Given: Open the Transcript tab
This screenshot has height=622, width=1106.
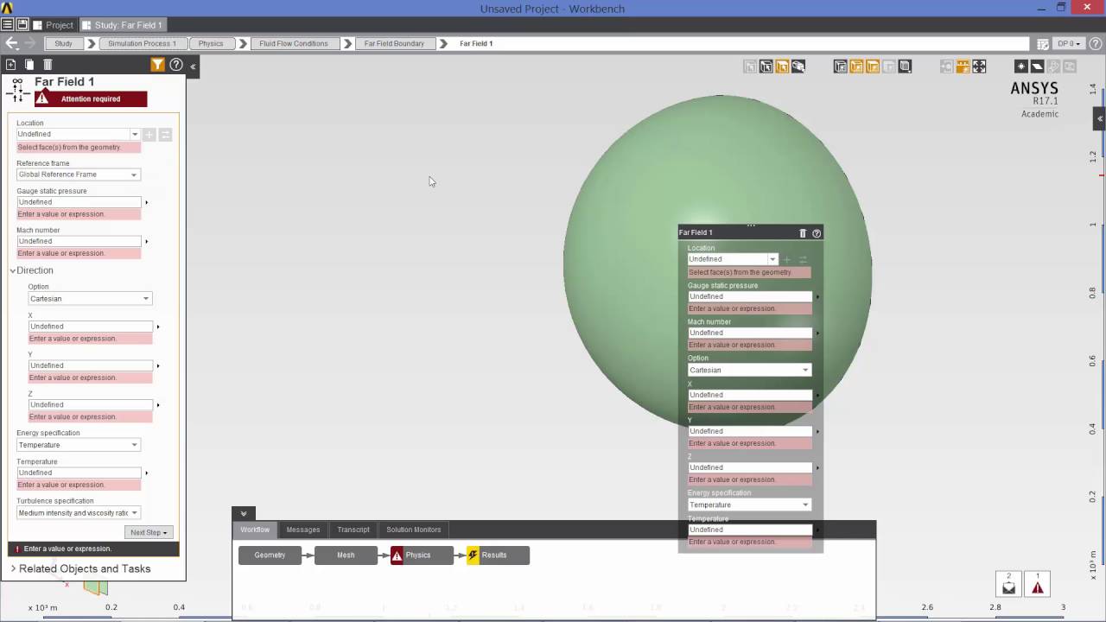Looking at the screenshot, I should point(353,530).
